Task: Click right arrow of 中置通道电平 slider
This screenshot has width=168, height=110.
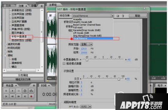Action: [x=126, y=59]
